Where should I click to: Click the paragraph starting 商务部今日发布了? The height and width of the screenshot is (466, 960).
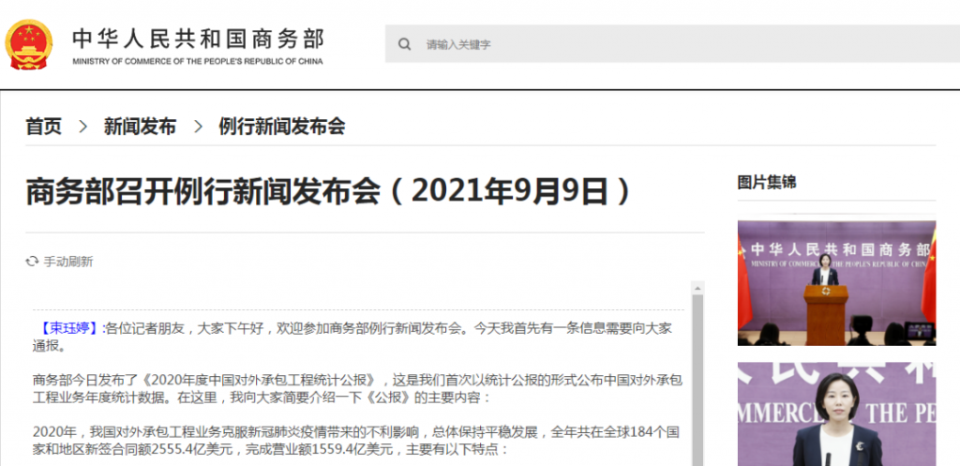(x=358, y=388)
